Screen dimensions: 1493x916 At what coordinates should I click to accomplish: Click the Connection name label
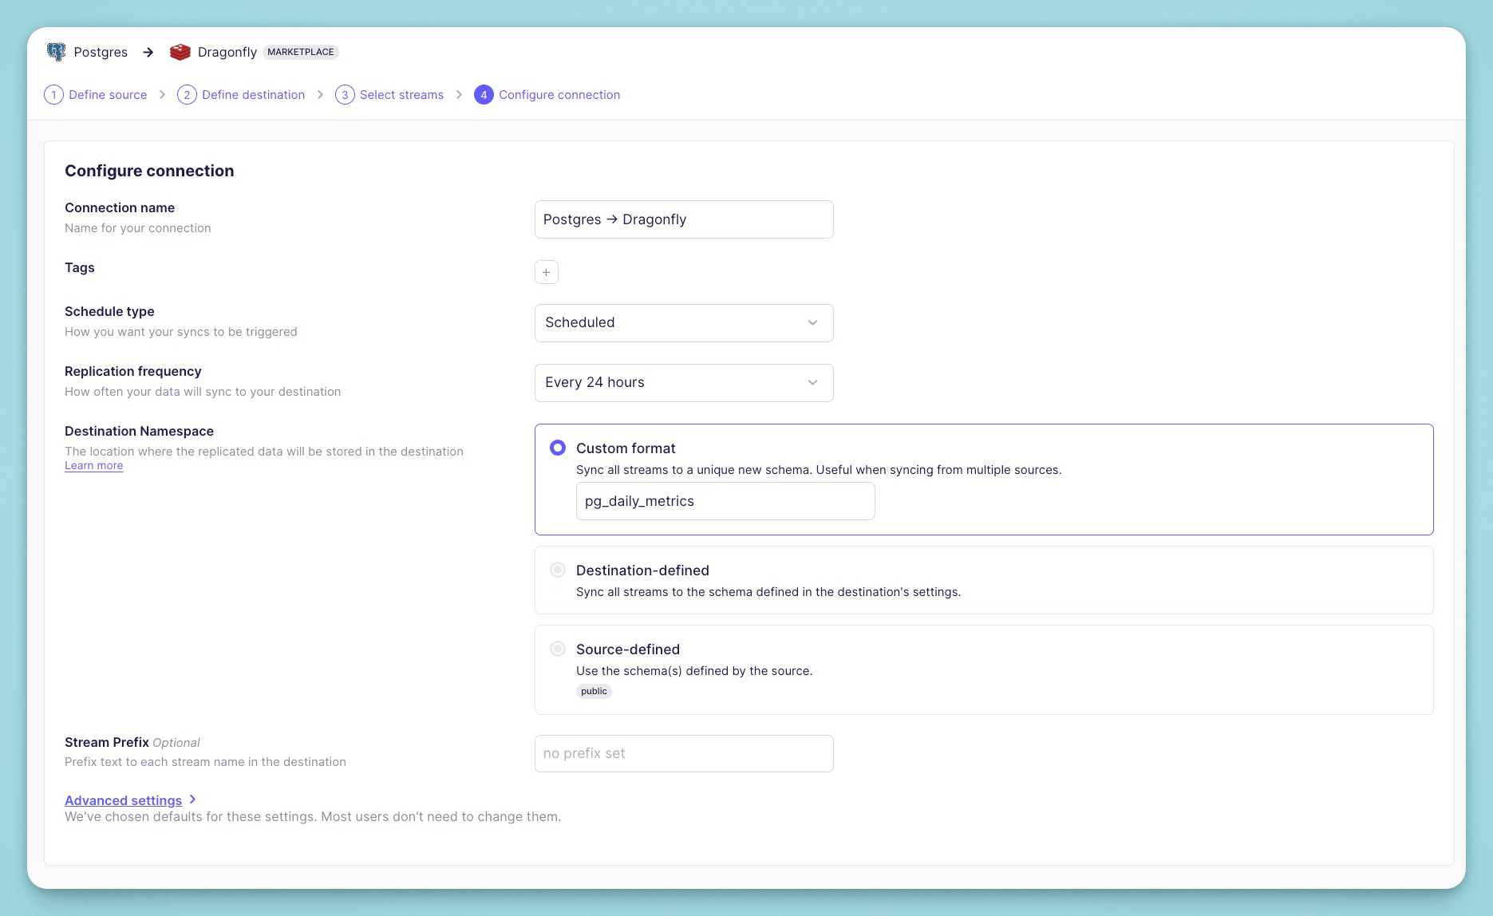click(120, 207)
